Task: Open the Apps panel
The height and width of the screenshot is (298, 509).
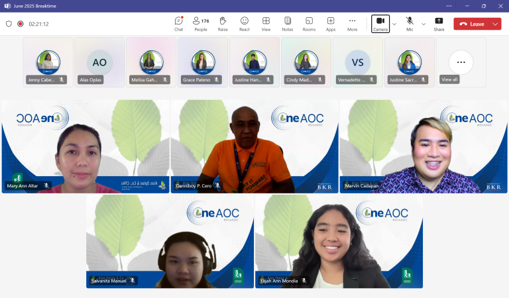Action: point(331,24)
